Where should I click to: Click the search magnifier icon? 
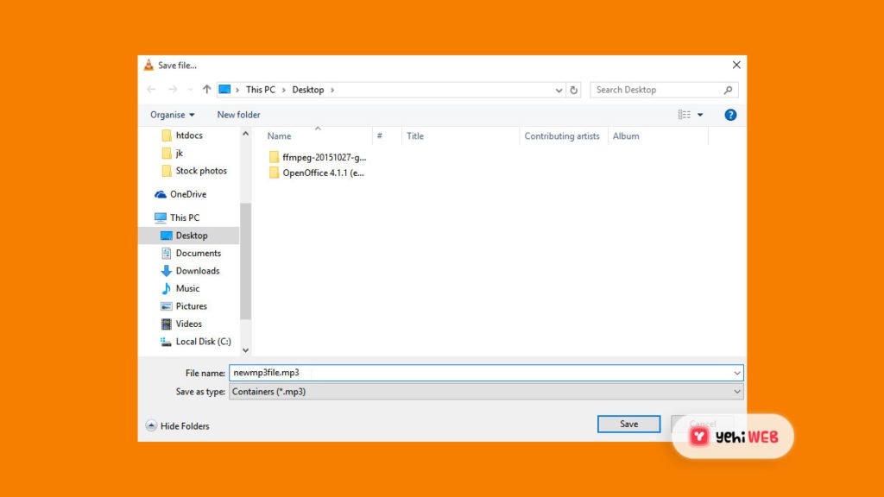[729, 90]
